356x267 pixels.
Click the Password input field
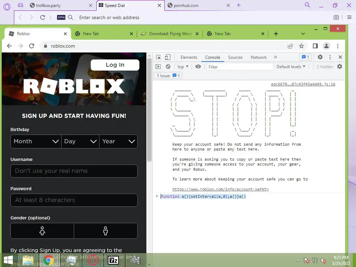74,200
